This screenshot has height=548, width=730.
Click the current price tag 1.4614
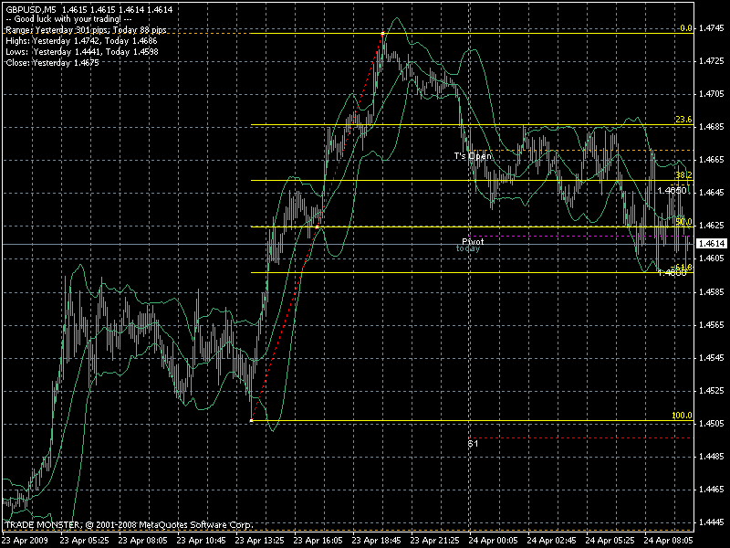point(712,243)
